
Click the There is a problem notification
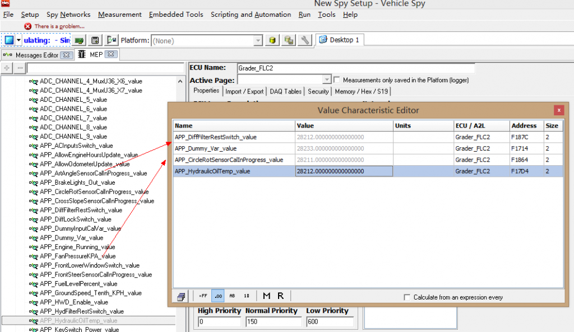coord(59,26)
